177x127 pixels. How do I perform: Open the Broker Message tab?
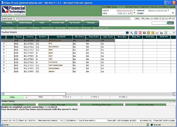[x=146, y=105]
